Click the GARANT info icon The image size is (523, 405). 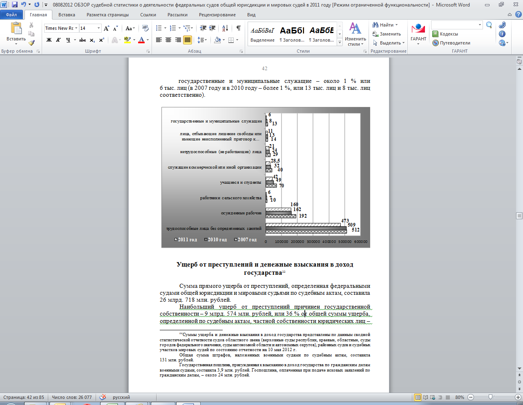(x=502, y=34)
